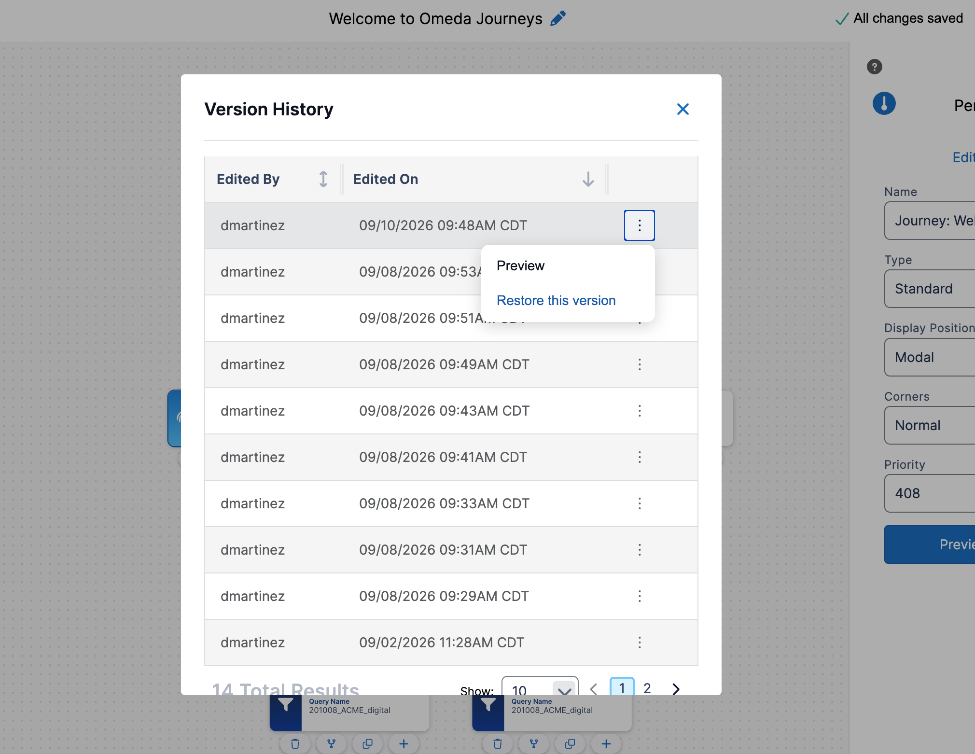
Task: Branch the right query node
Action: 534,744
